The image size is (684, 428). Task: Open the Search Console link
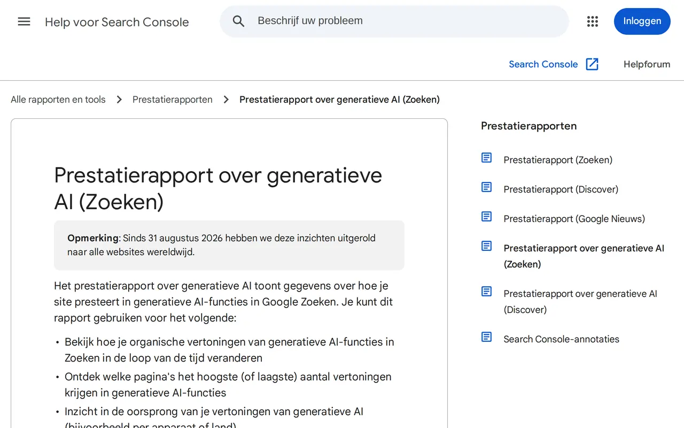pyautogui.click(x=543, y=64)
